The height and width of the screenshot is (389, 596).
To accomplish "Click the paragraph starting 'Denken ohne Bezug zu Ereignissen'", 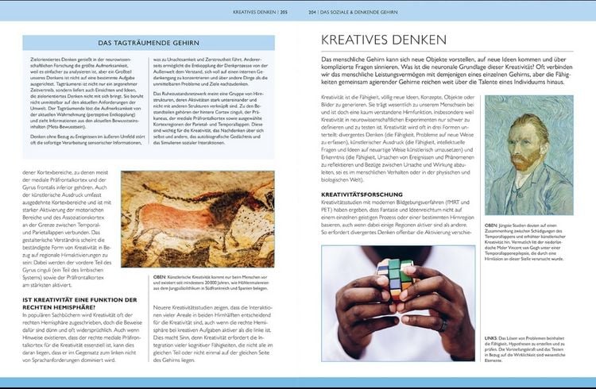I will pyautogui.click(x=87, y=140).
